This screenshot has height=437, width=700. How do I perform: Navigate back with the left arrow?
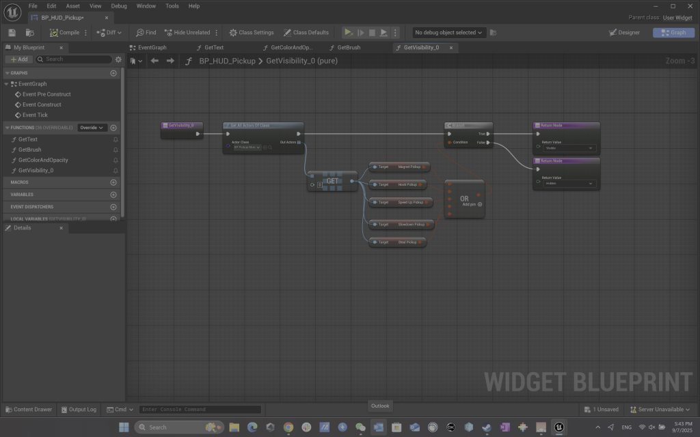pos(154,61)
